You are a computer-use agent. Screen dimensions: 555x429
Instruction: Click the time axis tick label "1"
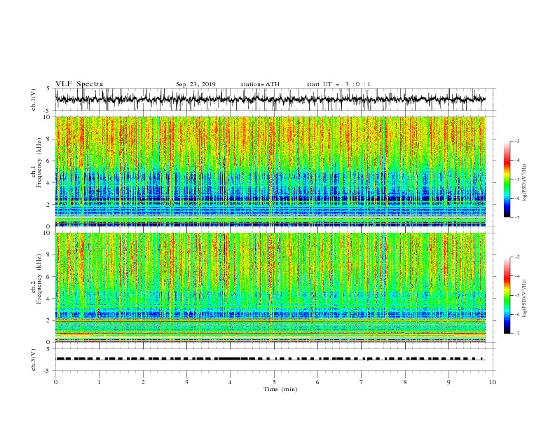tap(99, 382)
